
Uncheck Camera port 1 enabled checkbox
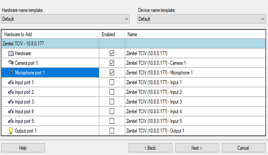coord(112,63)
